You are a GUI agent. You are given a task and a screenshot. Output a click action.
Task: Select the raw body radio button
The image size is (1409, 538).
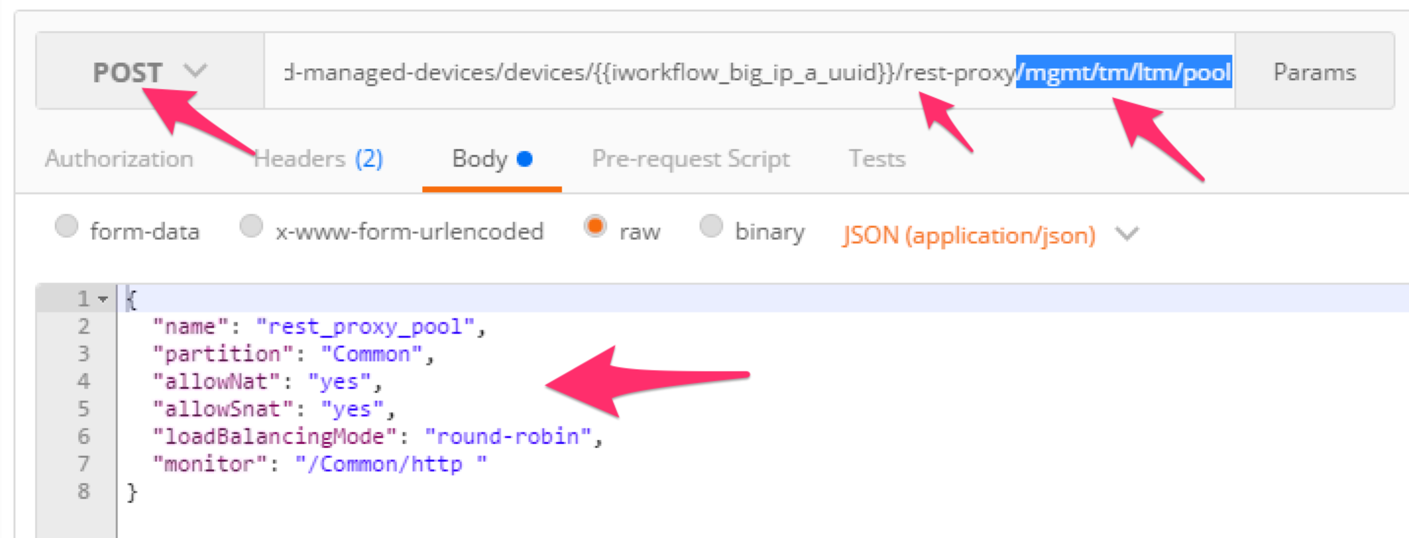tap(595, 226)
